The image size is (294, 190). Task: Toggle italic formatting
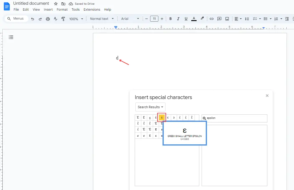click(178, 19)
